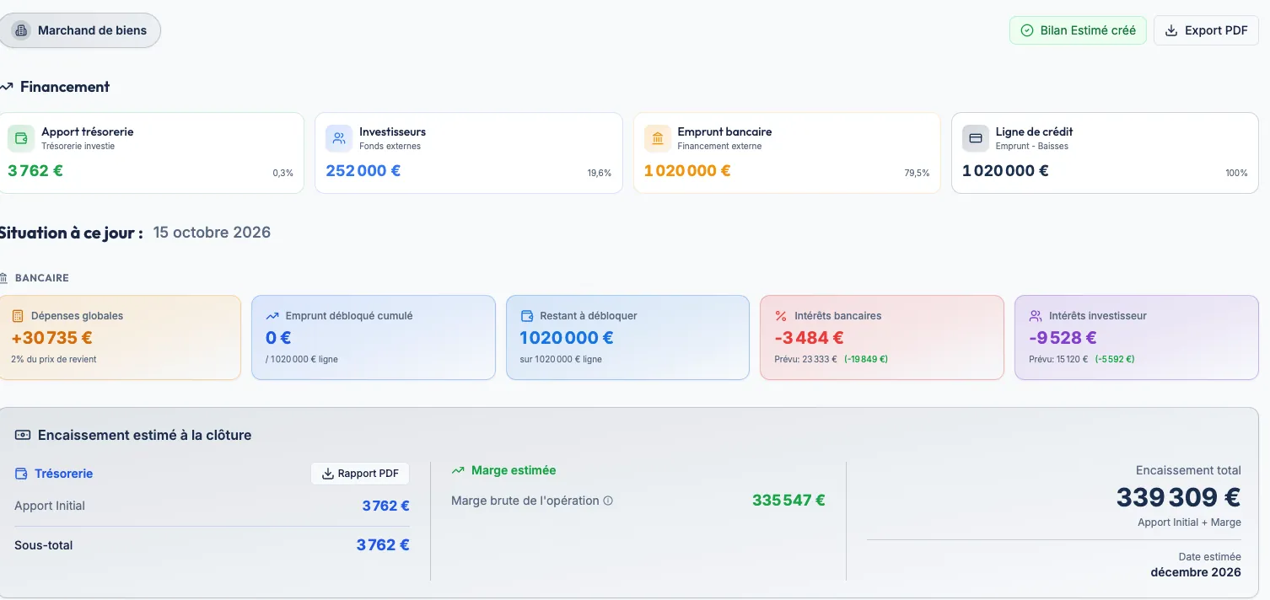1270x600 pixels.
Task: Click the Marchand de biens pill button
Action: (80, 30)
